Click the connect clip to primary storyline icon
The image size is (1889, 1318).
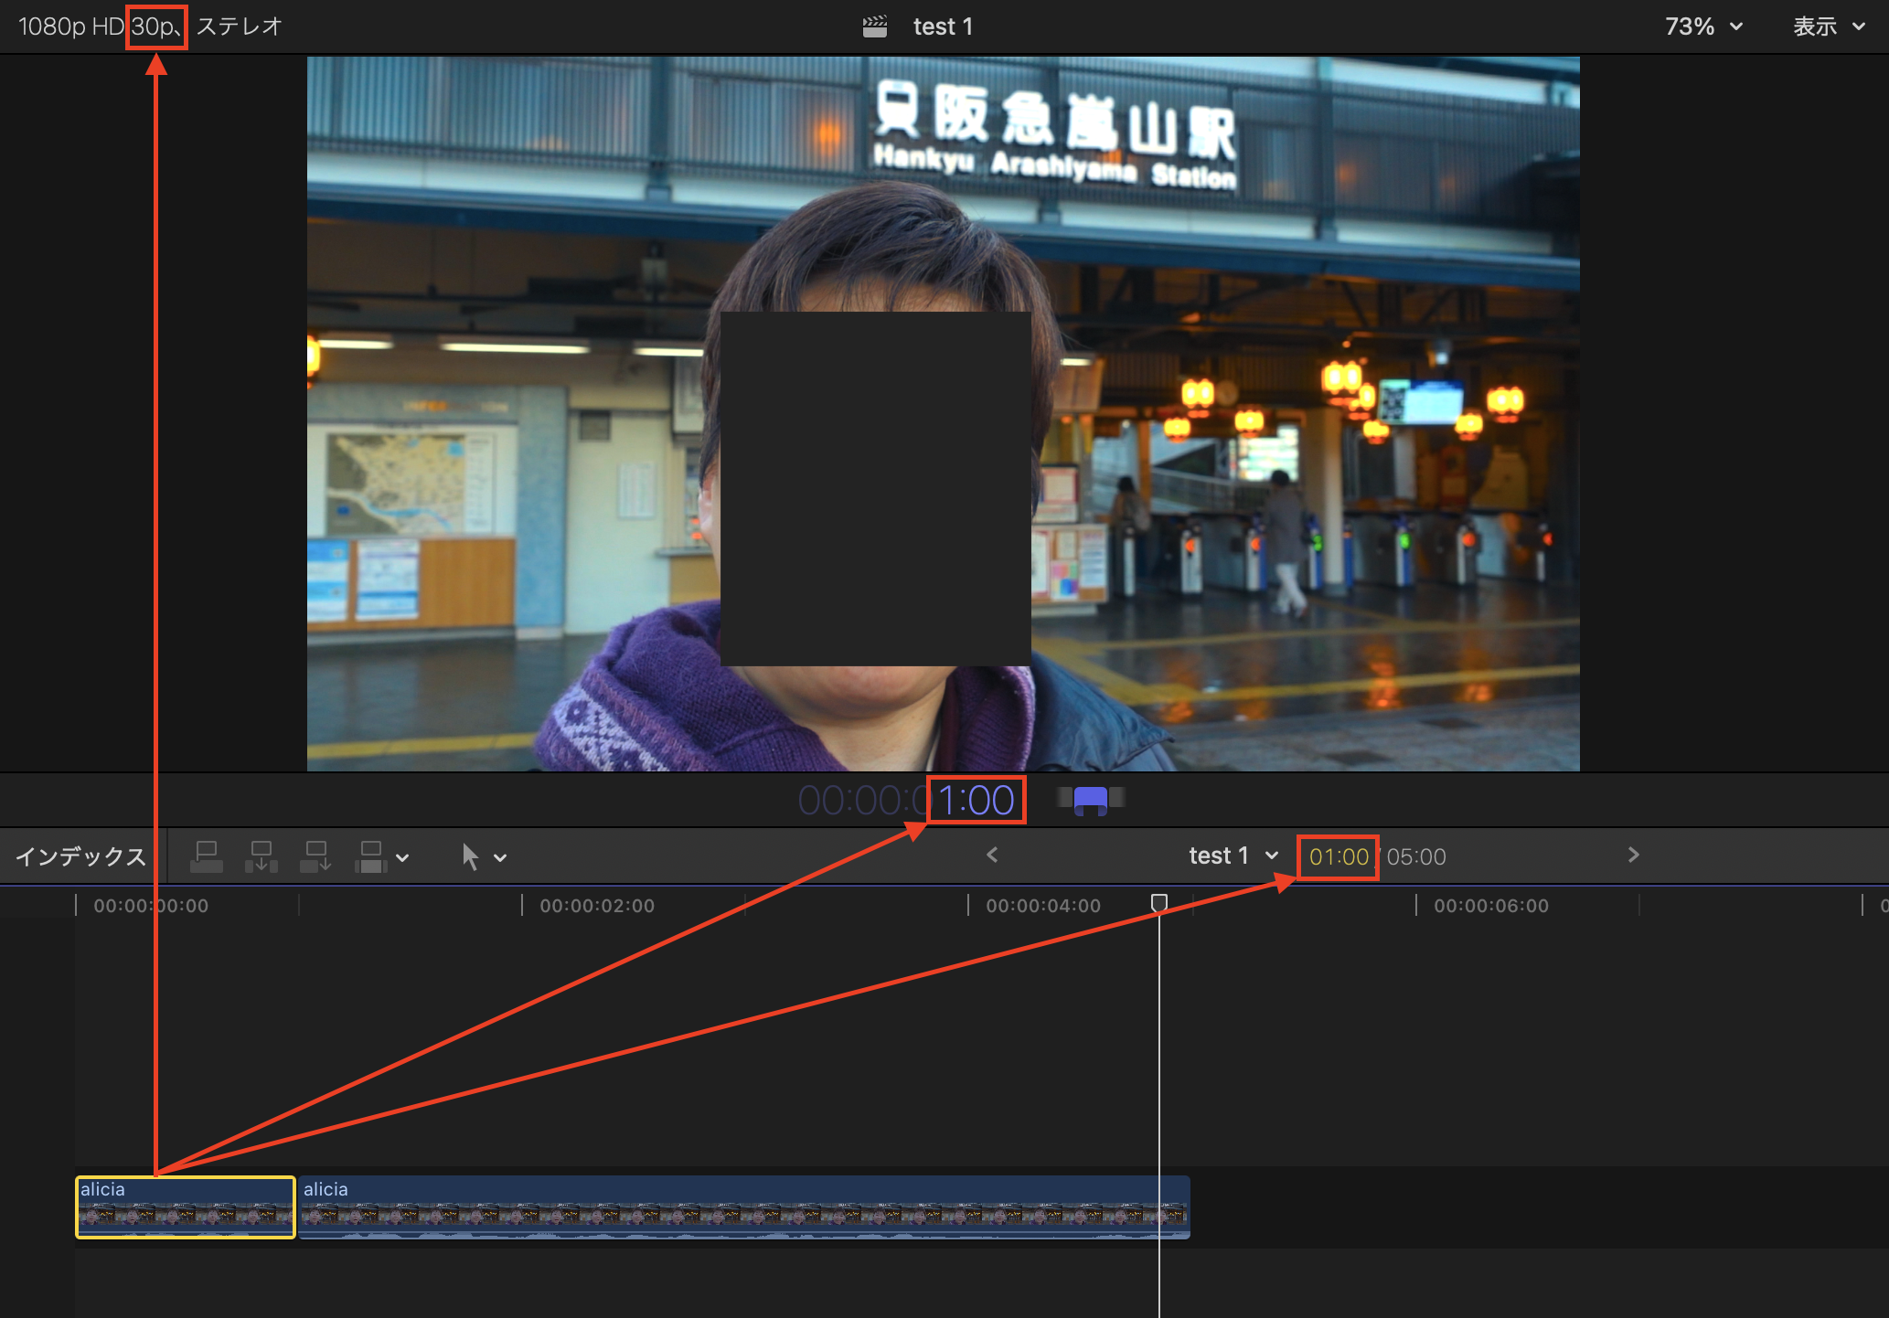207,856
